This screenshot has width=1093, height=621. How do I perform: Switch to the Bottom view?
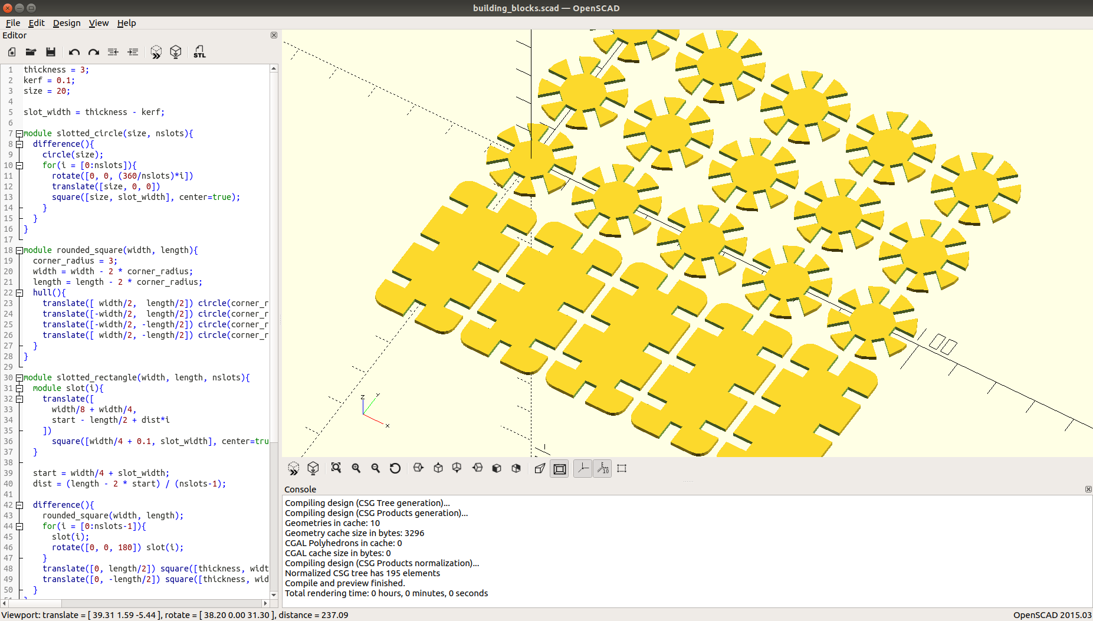(x=457, y=468)
